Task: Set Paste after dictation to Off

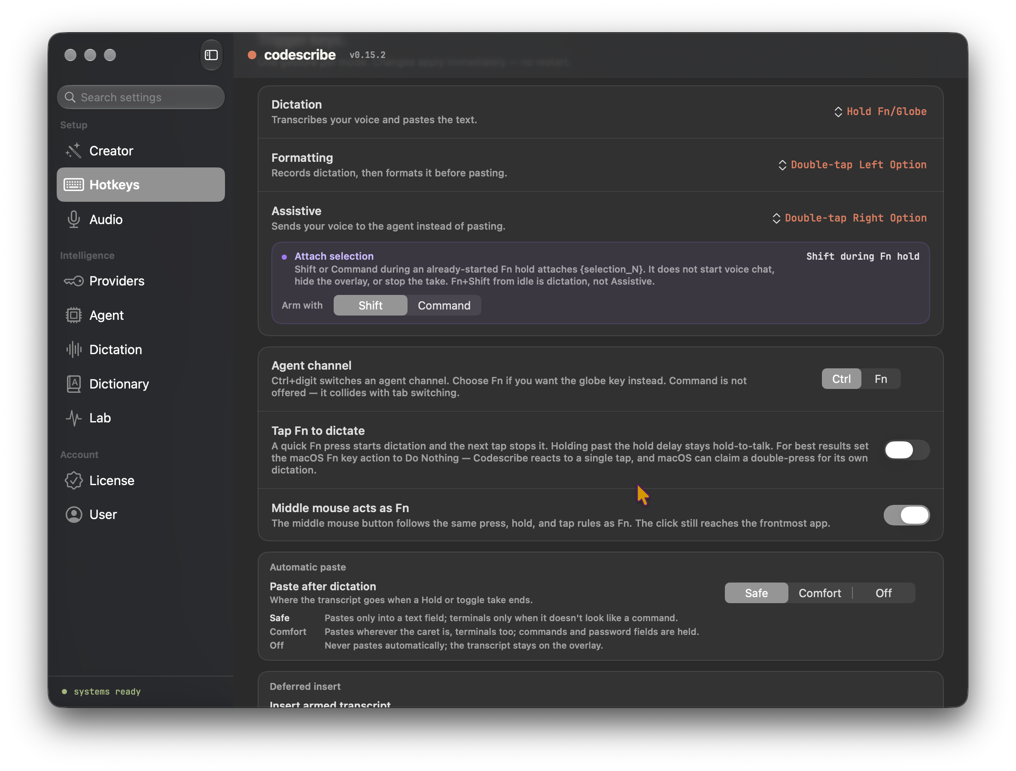Action: [883, 593]
